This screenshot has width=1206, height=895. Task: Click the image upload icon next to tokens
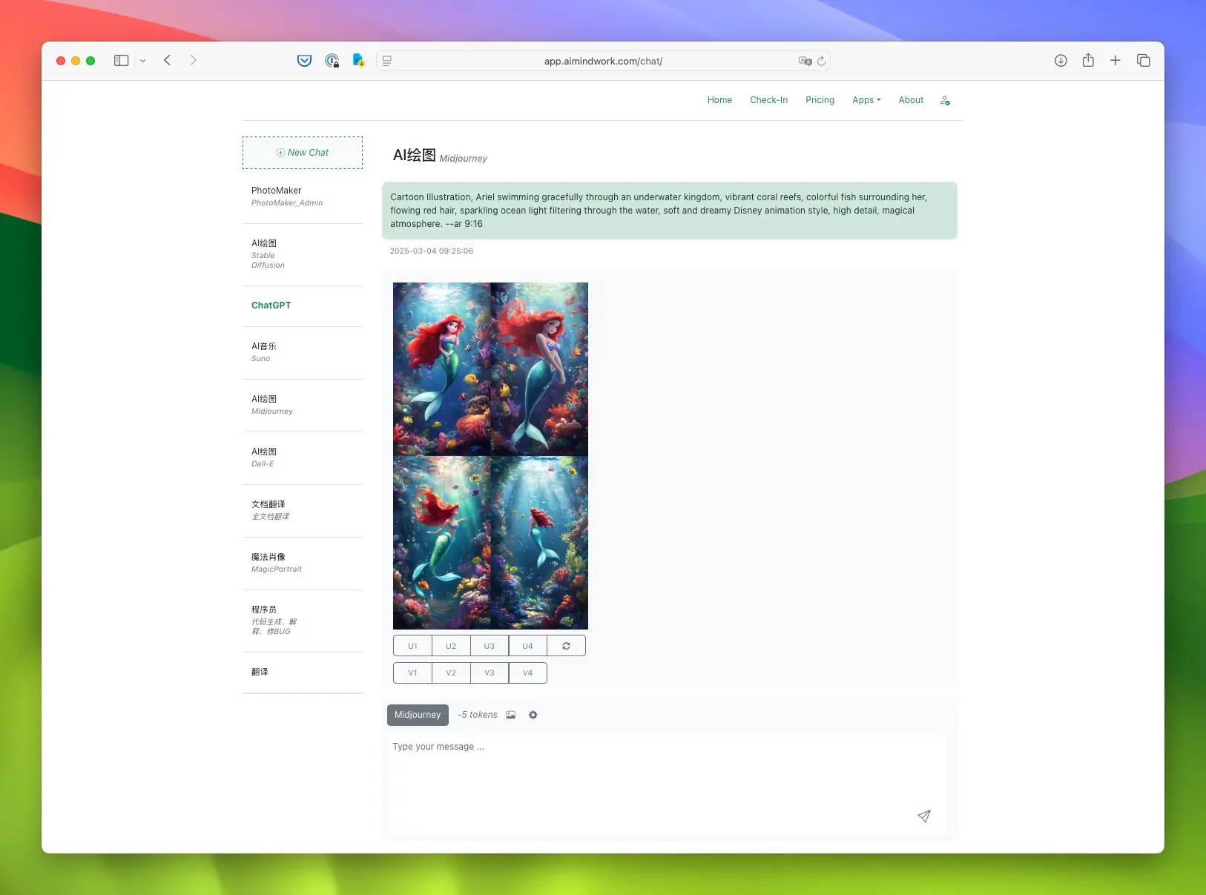click(511, 715)
